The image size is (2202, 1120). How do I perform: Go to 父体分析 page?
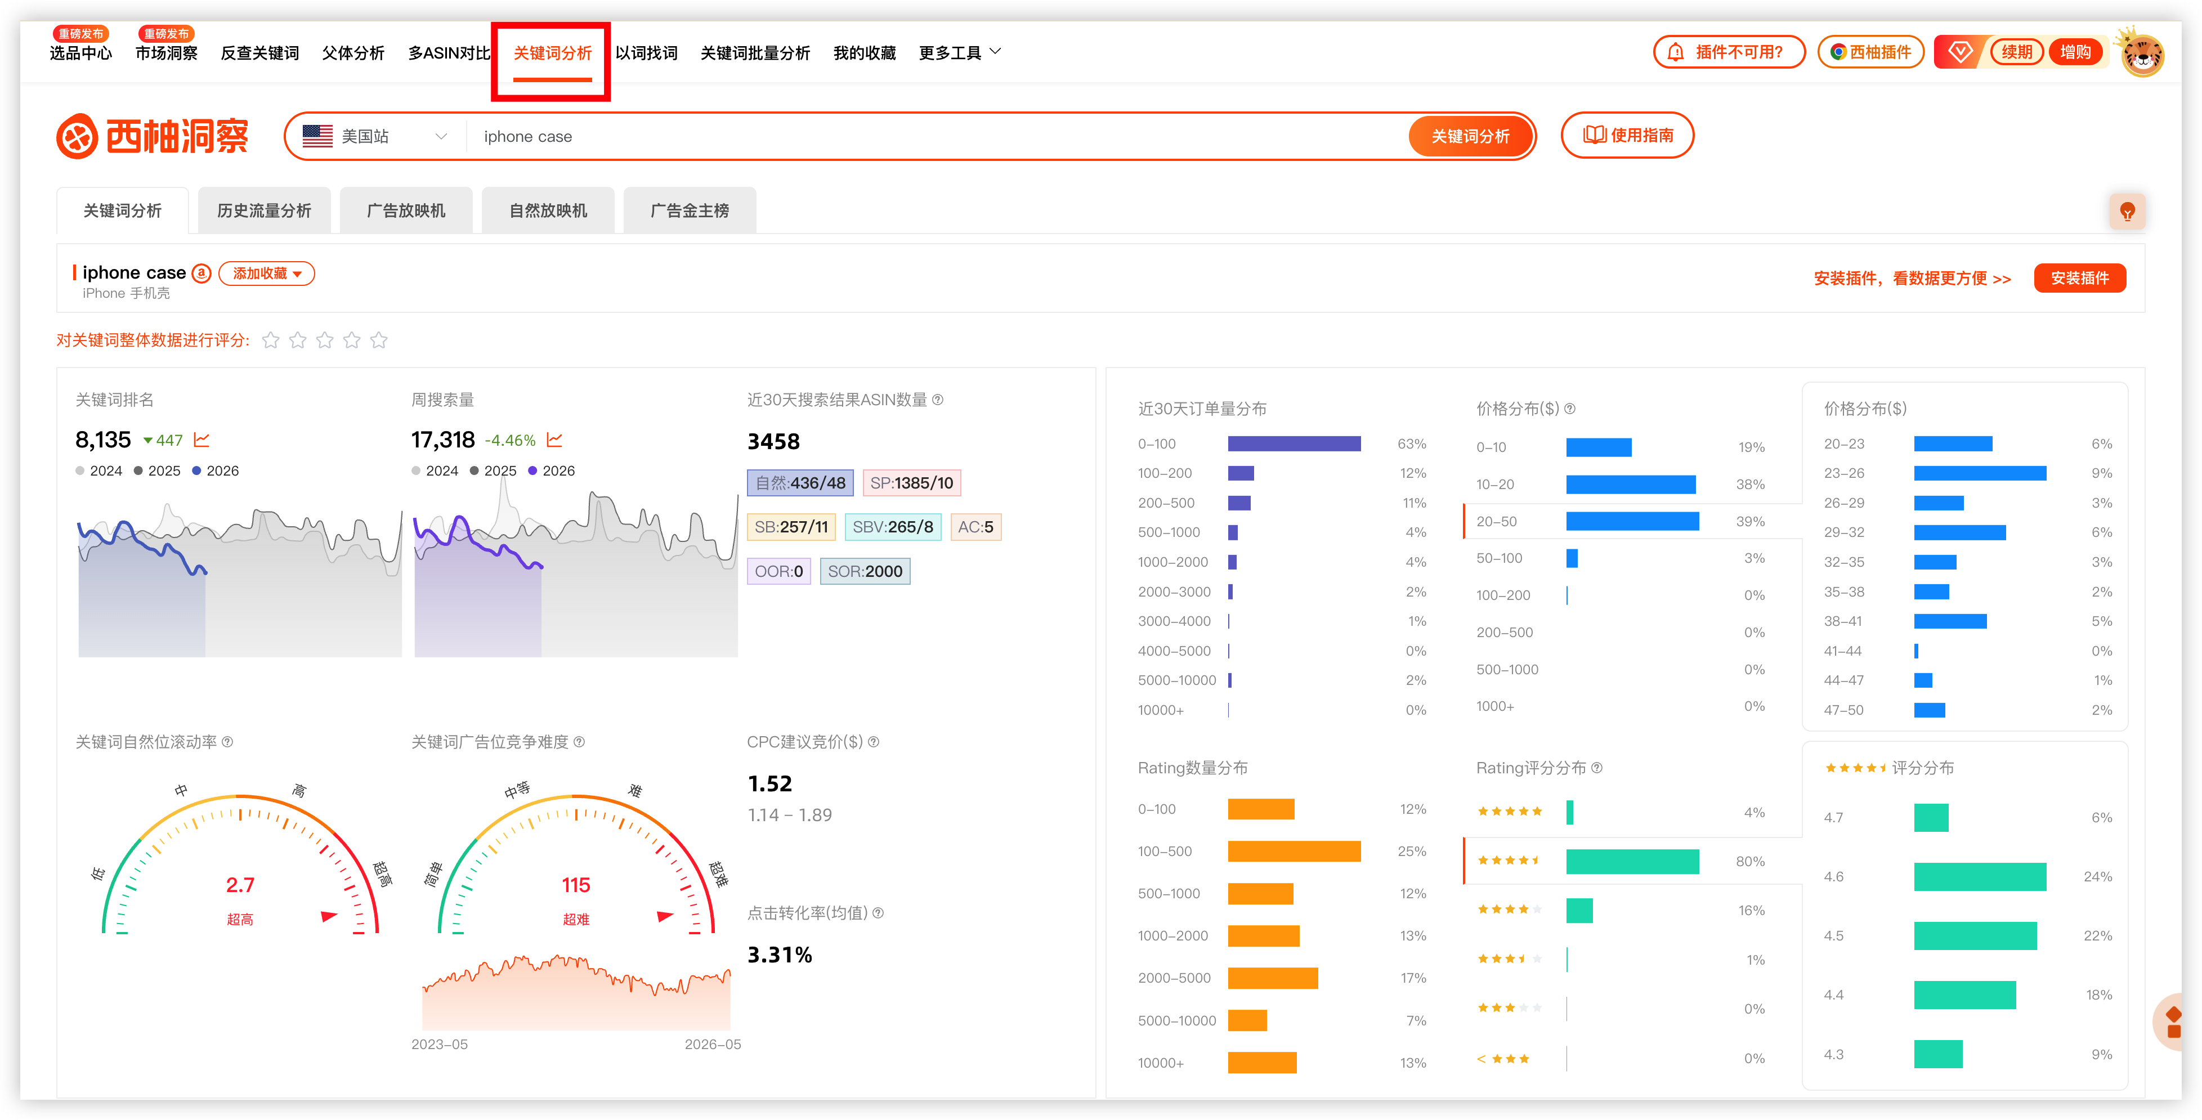point(353,52)
